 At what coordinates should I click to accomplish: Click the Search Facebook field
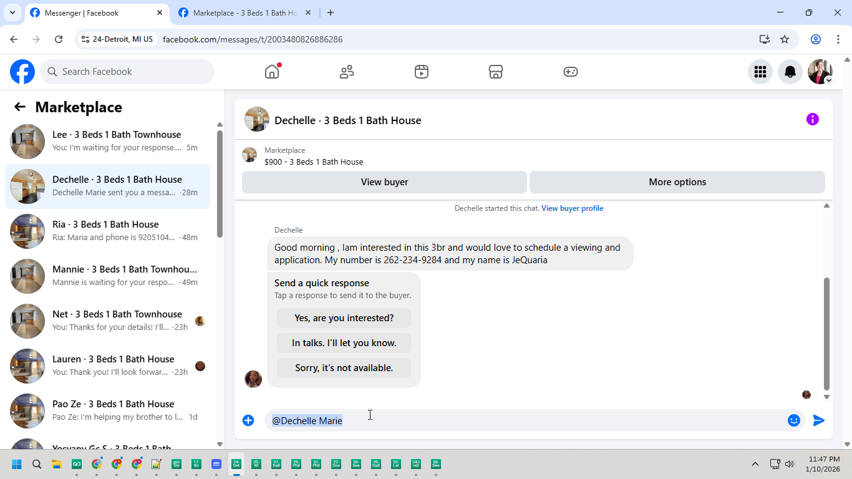click(127, 72)
